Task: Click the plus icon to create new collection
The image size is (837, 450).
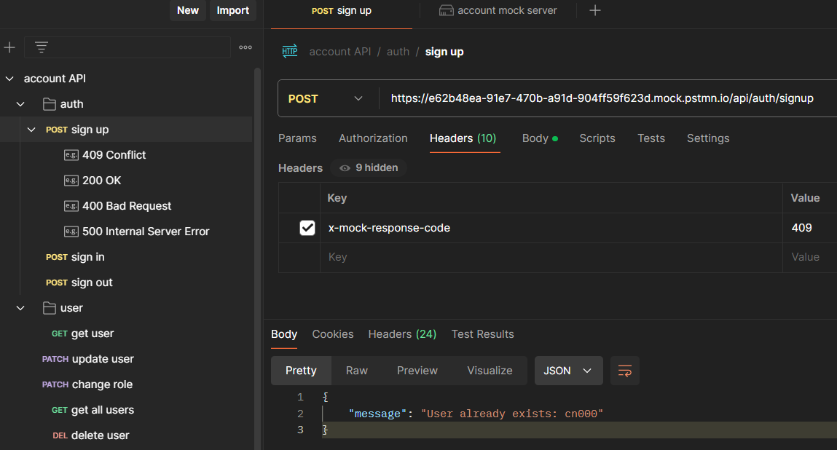Action: pyautogui.click(x=9, y=47)
